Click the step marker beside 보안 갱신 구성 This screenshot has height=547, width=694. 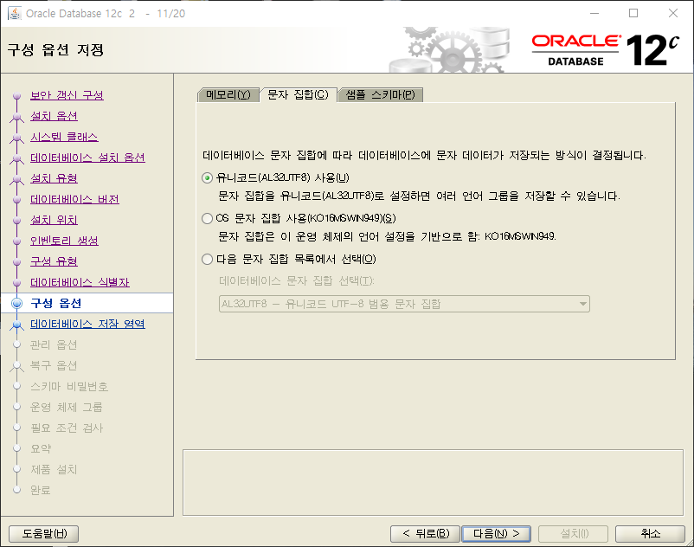pos(16,95)
